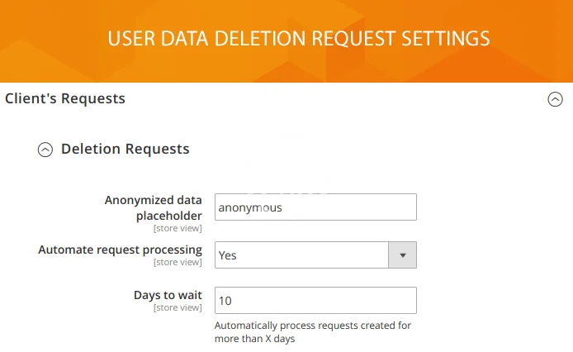The image size is (573, 352).
Task: Click the User Data Deletion Request Settings title
Action: [x=298, y=39]
